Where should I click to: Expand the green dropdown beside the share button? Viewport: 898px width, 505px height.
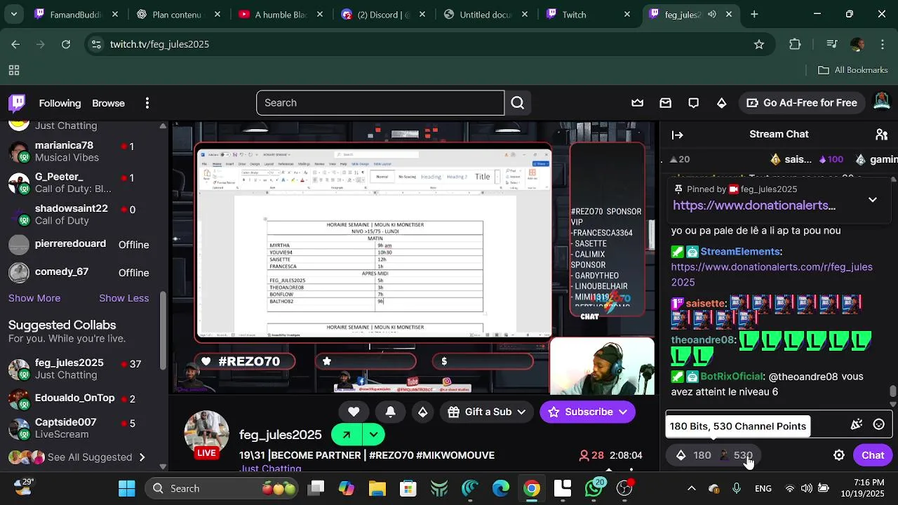click(374, 435)
